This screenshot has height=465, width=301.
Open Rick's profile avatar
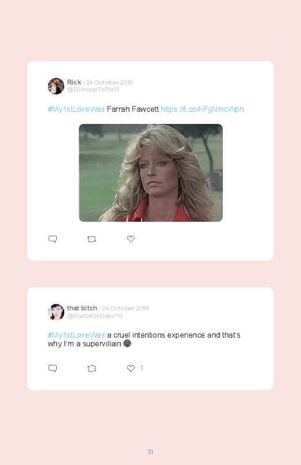coord(56,86)
